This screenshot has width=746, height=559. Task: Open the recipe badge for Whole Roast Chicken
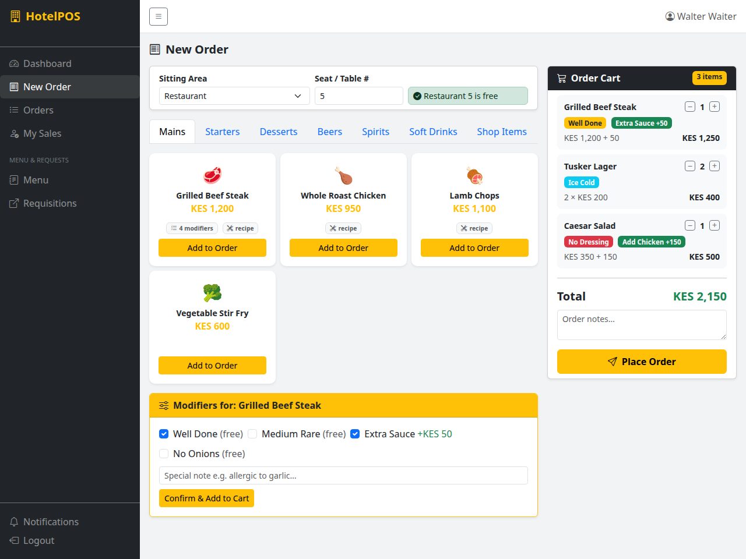[343, 228]
